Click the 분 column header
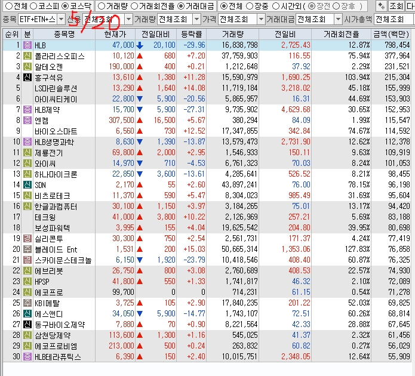The image size is (415, 376). [27, 34]
